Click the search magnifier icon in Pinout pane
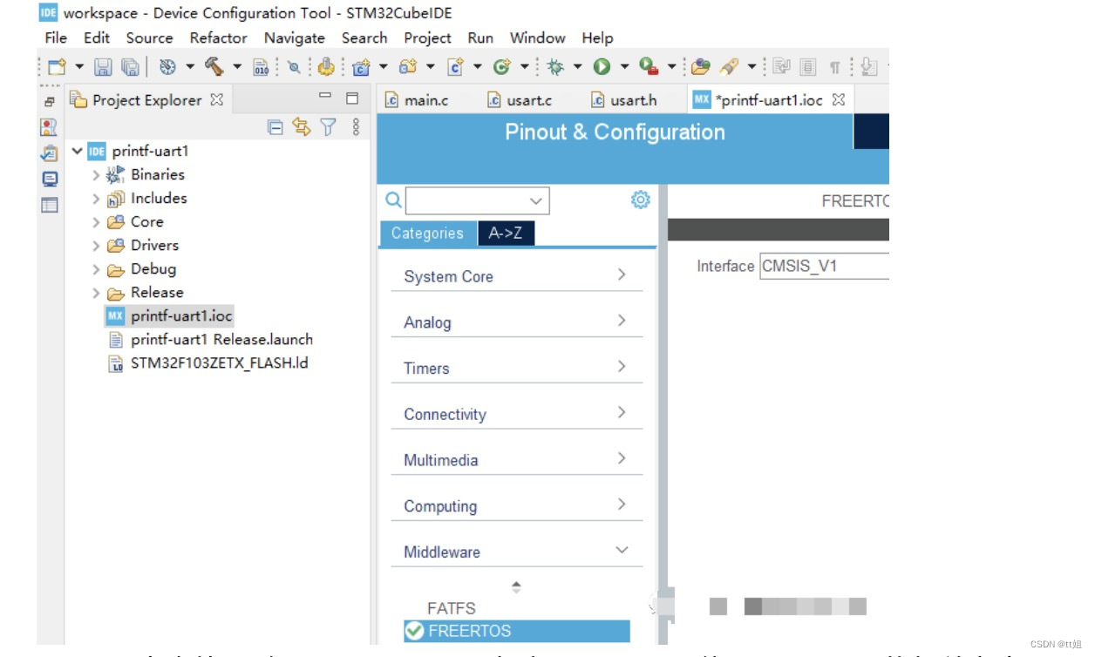This screenshot has width=1095, height=657. point(394,200)
